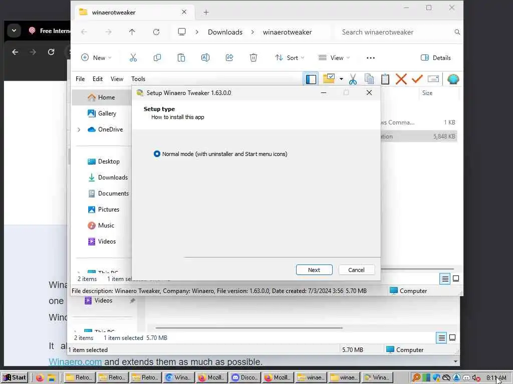Select the winaerotweaker Explorer tab
The image size is (513, 384).
(133, 12)
